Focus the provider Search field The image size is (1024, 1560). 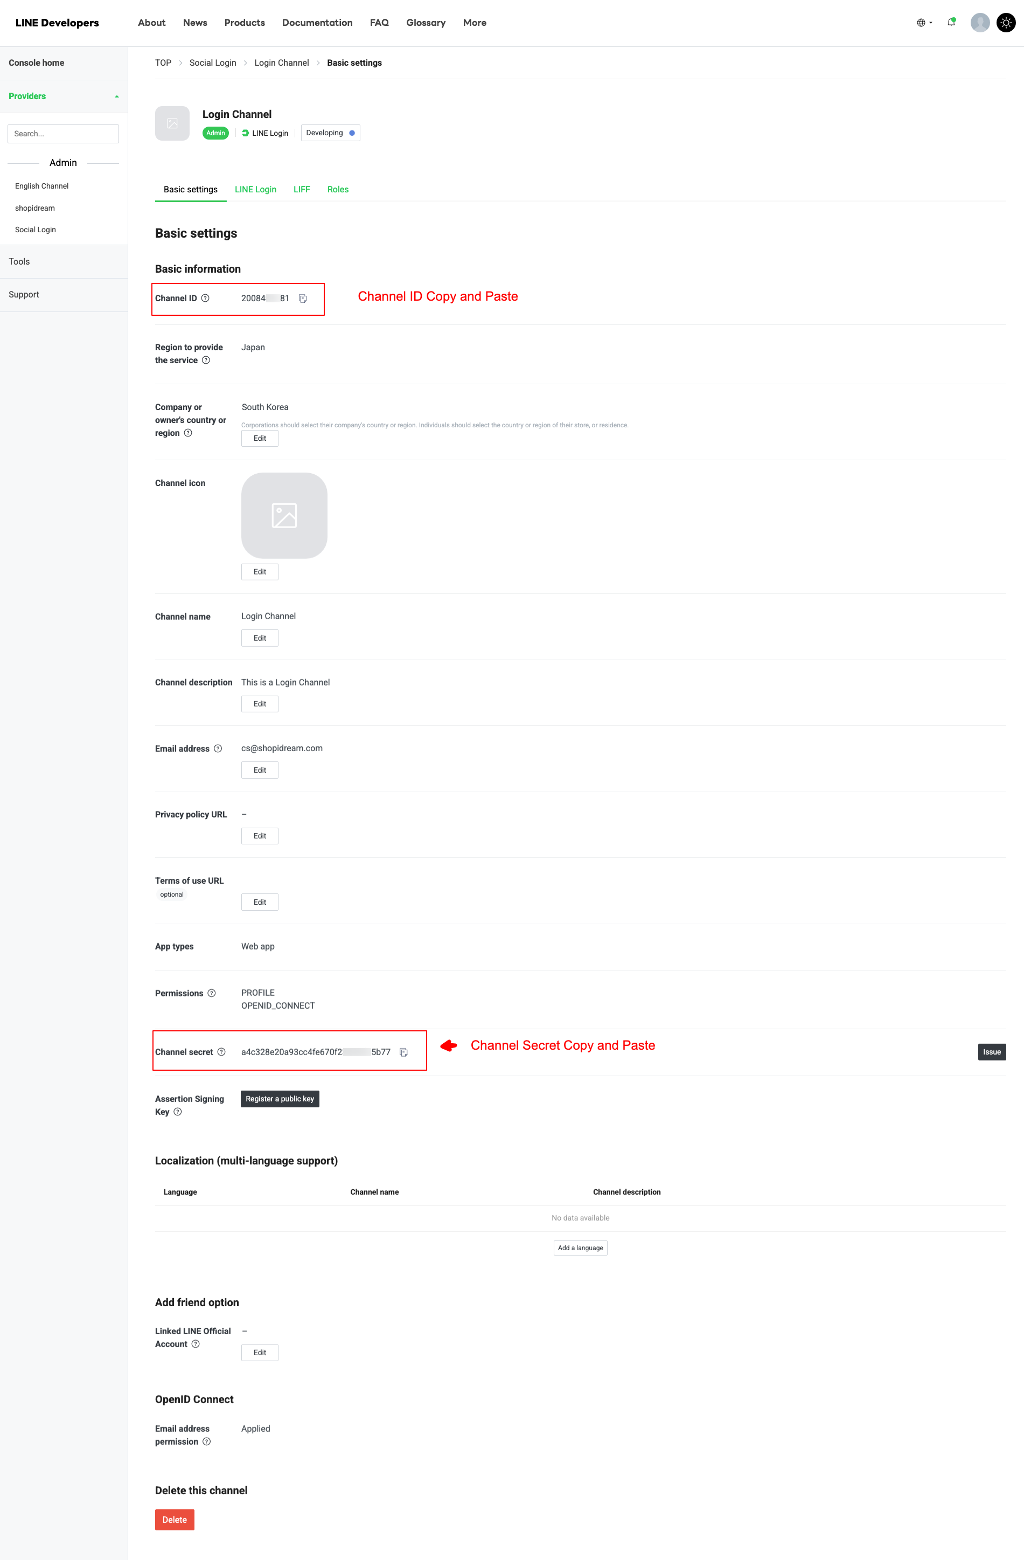63,134
